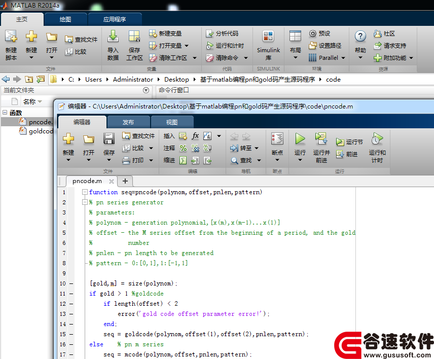Image resolution: width=434 pixels, height=359 pixels.
Task: Click 查找文件 in the main toolbar
Action: pos(81,40)
